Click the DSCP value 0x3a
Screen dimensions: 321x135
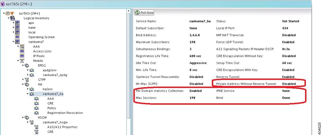pyautogui.click(x=286, y=49)
